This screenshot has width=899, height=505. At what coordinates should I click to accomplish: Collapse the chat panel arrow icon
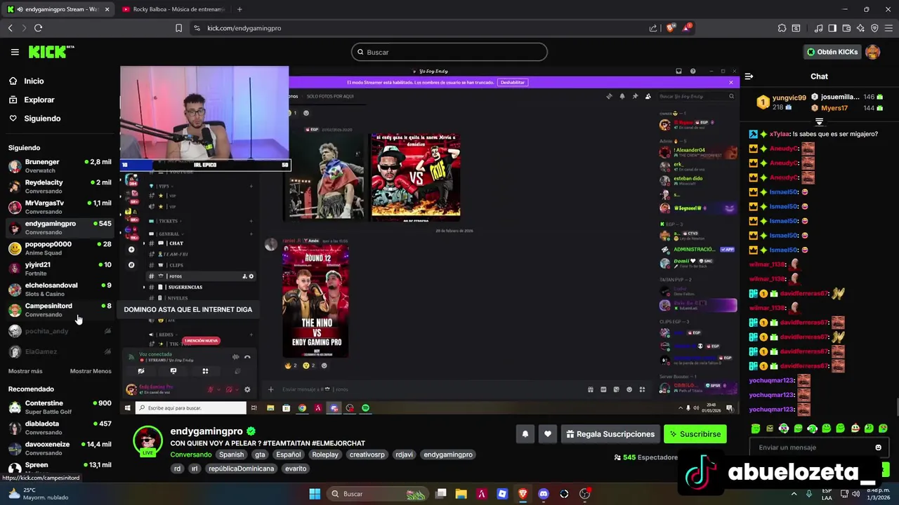point(749,76)
